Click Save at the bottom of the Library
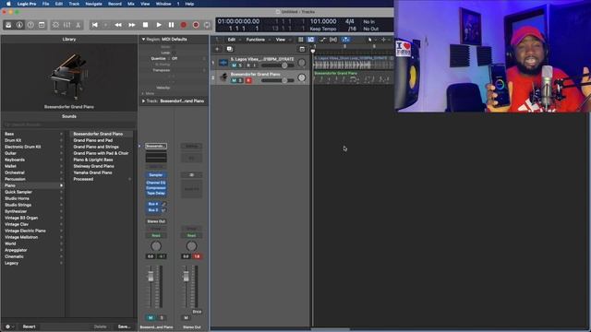This screenshot has height=332, width=591. 124,326
